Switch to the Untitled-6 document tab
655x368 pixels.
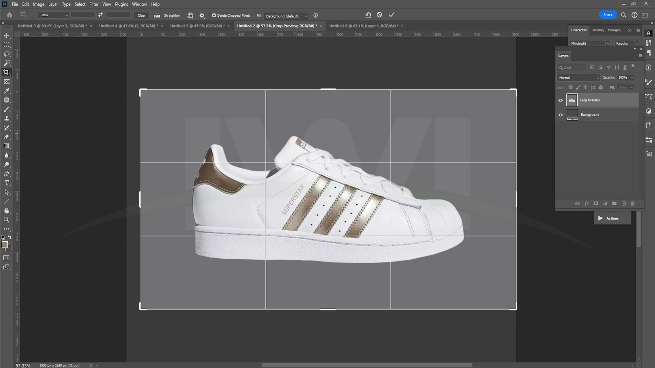click(x=364, y=26)
